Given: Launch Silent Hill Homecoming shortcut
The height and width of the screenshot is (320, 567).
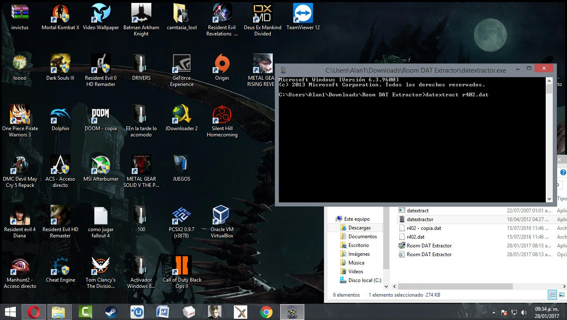Looking at the screenshot, I should (222, 121).
